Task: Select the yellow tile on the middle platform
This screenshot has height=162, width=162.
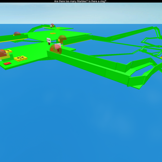Action: click(53, 34)
